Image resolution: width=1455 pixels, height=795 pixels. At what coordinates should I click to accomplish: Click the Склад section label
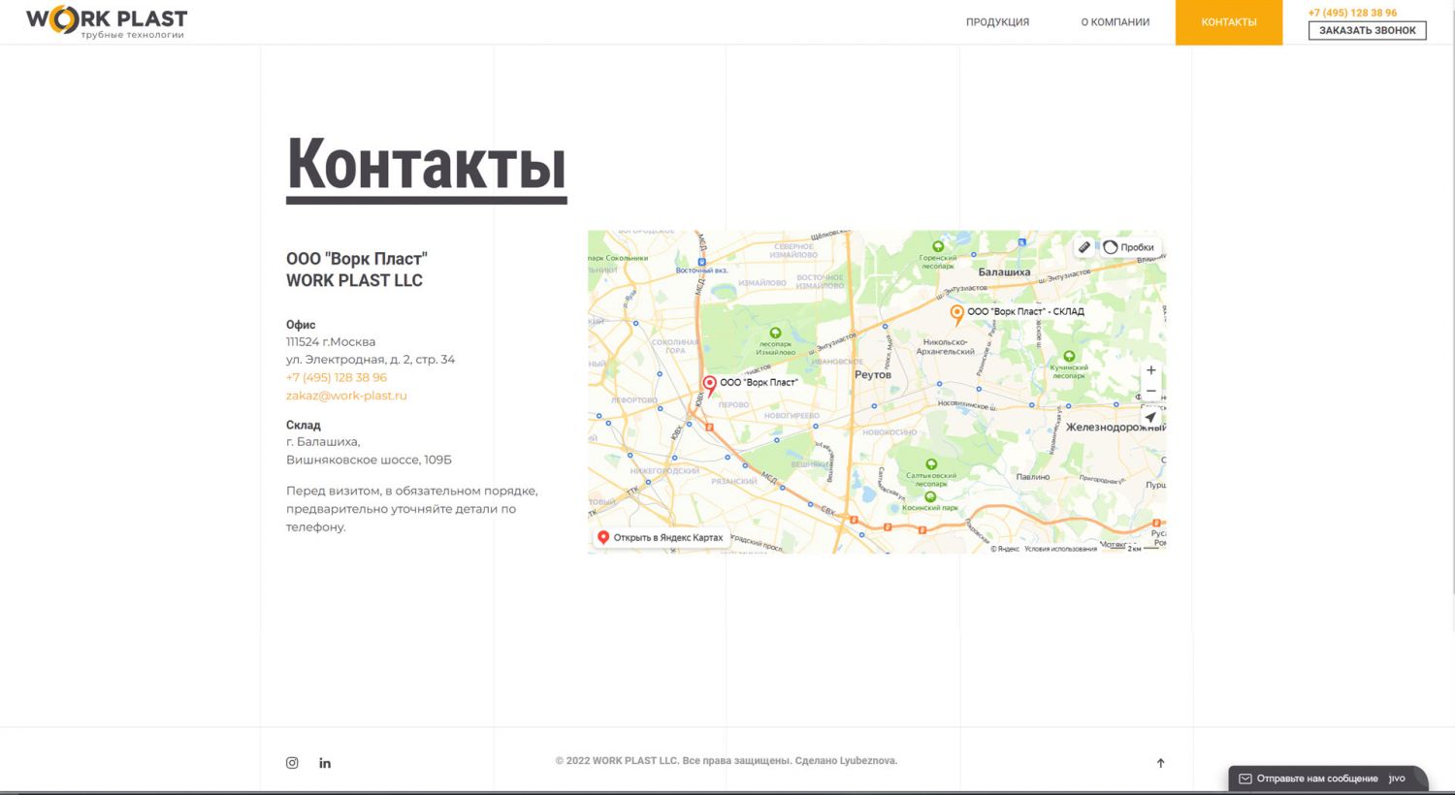[x=304, y=425]
